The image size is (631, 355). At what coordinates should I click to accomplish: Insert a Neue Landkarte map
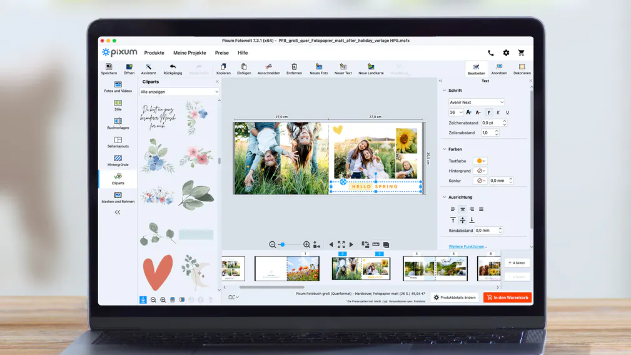371,69
